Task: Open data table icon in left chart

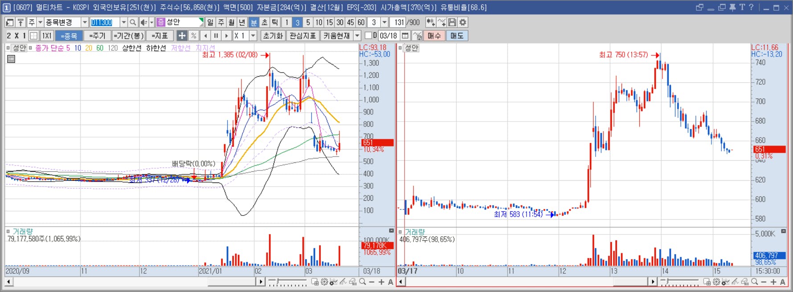Action: click(x=11, y=58)
